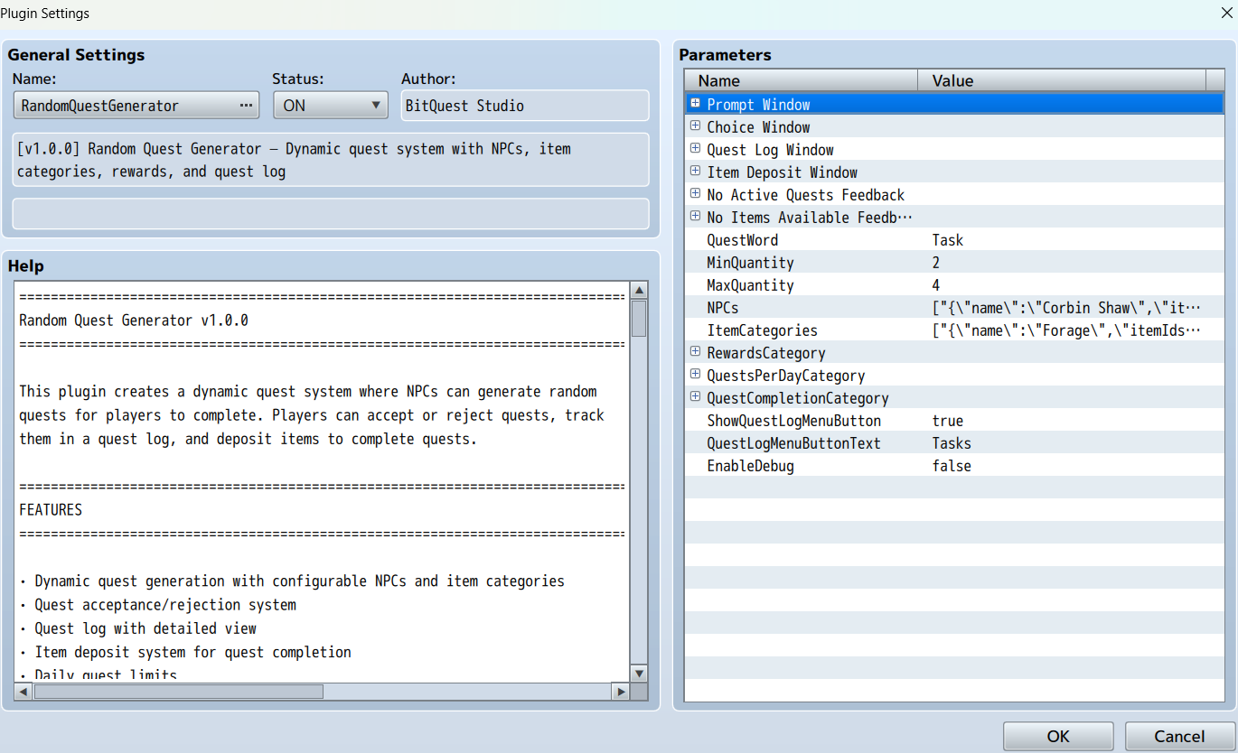Open the Status ON dropdown
Screen dimensions: 1238x753
tap(331, 106)
